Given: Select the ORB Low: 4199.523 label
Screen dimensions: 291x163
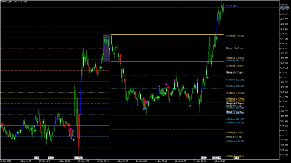Looking at the screenshot, I should (x=235, y=123).
